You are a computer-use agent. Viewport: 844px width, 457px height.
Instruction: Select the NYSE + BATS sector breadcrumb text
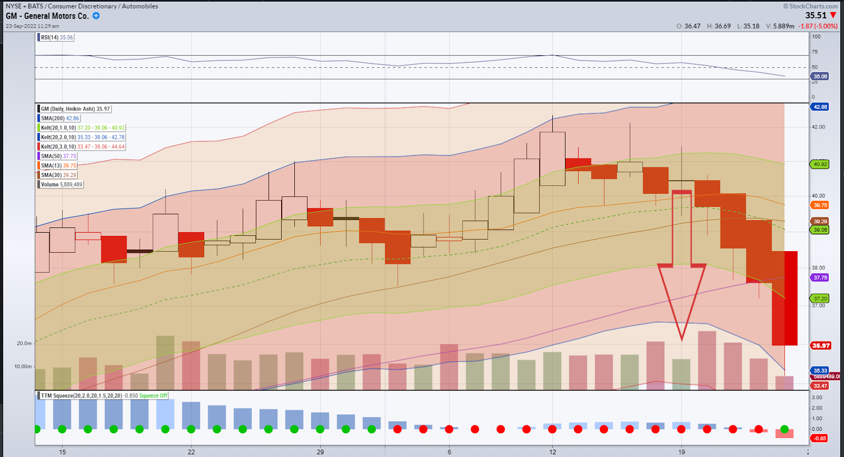pos(82,6)
